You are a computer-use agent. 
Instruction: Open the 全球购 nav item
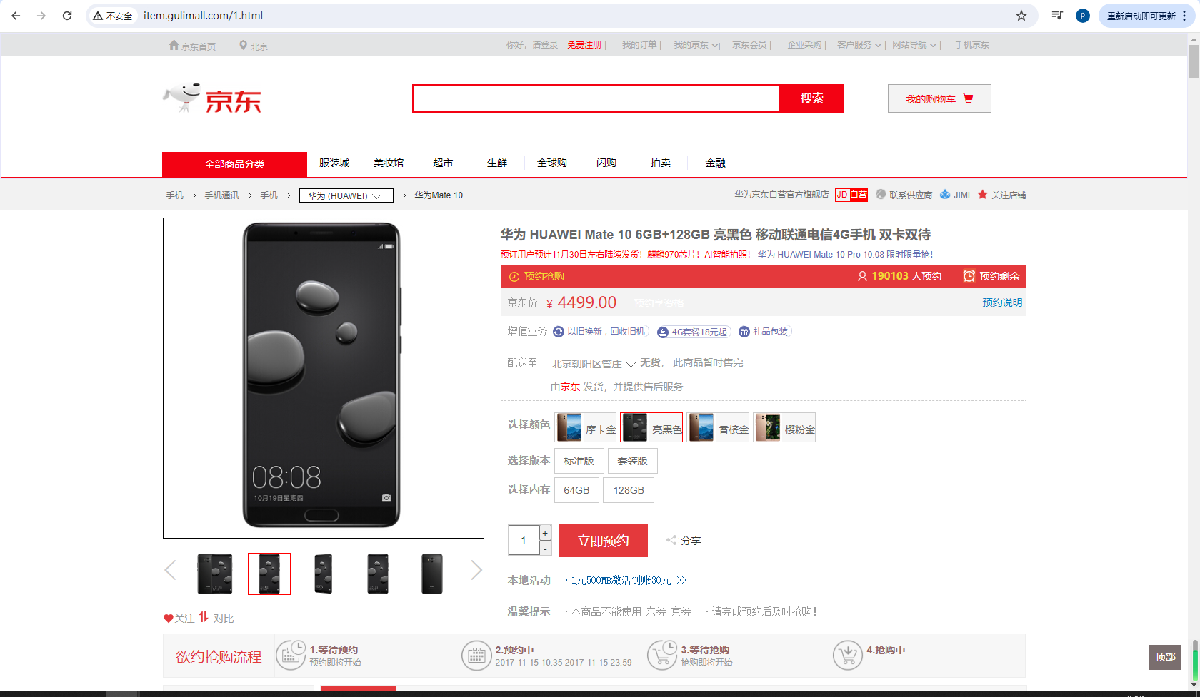[x=552, y=163]
